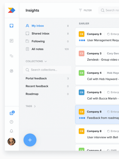Click the Company 6 name label
Viewport: 119px width, 159px height.
coord(94,92)
